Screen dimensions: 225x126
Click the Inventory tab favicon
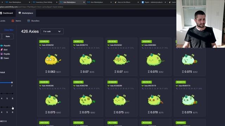[x=34, y=2]
